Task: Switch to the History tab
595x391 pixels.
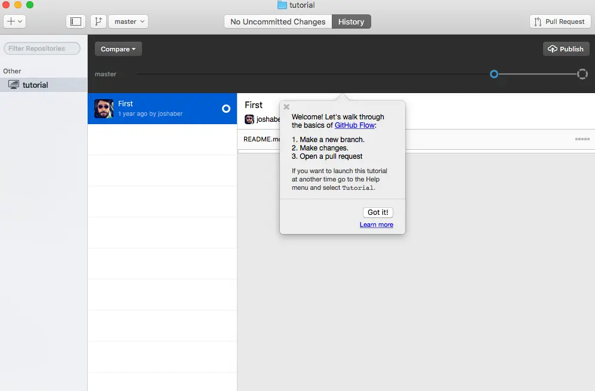Action: click(351, 21)
